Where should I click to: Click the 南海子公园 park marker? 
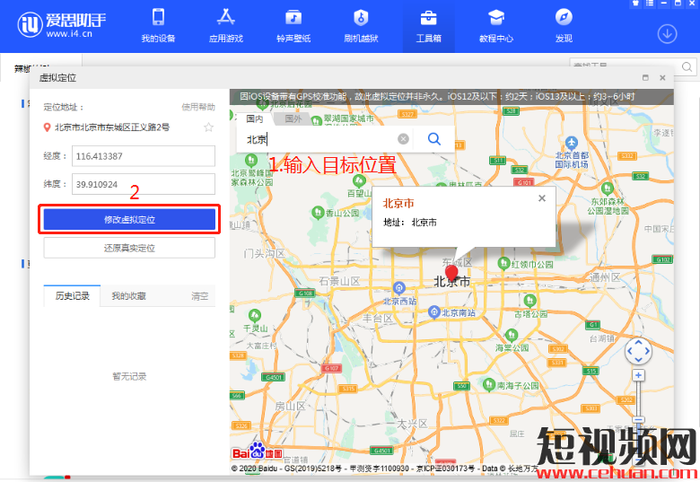pos(489,384)
